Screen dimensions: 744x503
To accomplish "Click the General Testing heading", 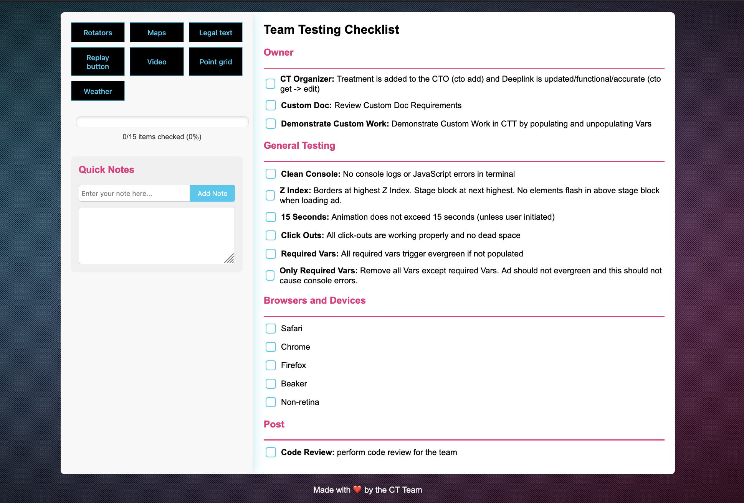I will 299,146.
